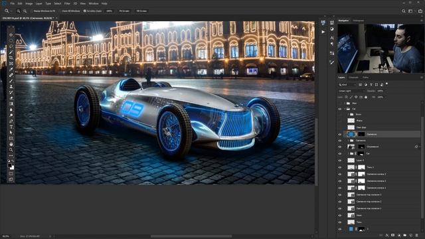Select the Move tool
This screenshot has height=239, width=425.
coord(11,35)
